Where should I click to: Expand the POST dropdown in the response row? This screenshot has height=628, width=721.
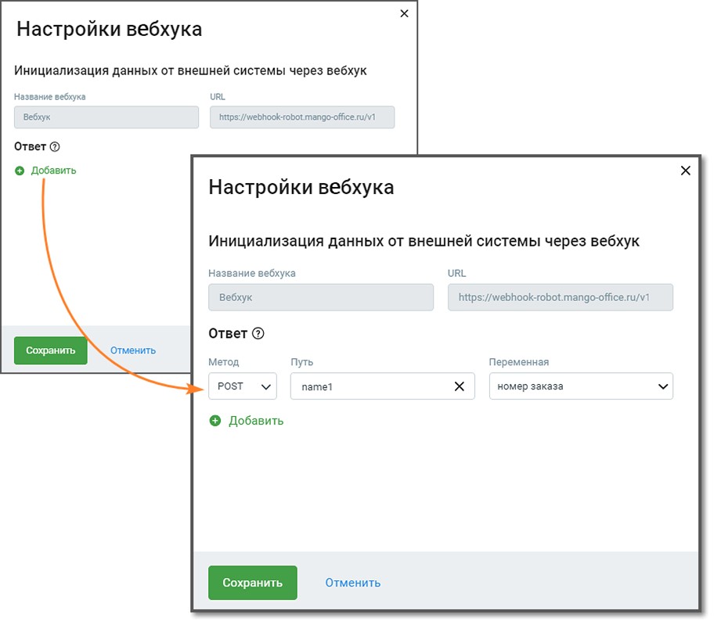click(243, 386)
